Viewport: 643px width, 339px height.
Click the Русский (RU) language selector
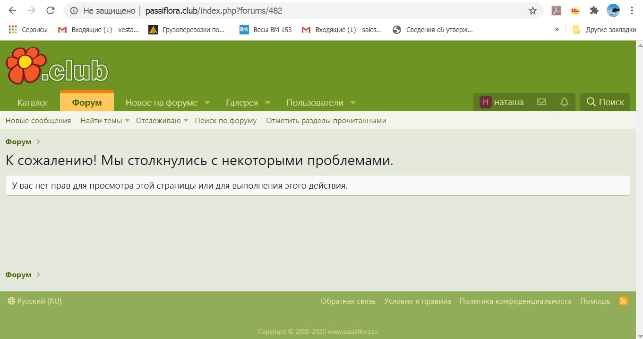click(35, 301)
